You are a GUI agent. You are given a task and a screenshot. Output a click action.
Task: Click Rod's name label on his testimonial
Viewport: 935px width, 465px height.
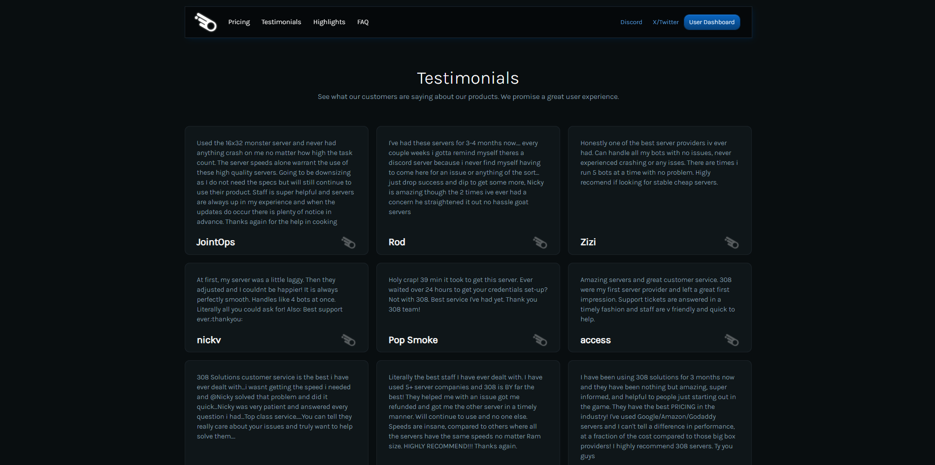pyautogui.click(x=397, y=242)
